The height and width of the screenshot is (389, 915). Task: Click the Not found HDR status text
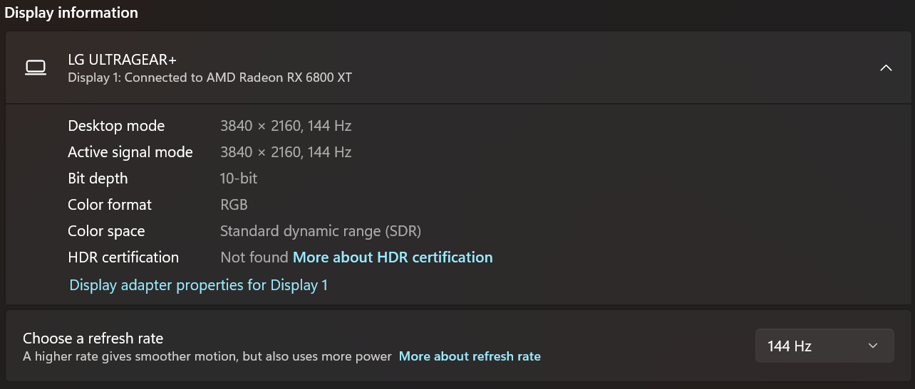tap(254, 257)
